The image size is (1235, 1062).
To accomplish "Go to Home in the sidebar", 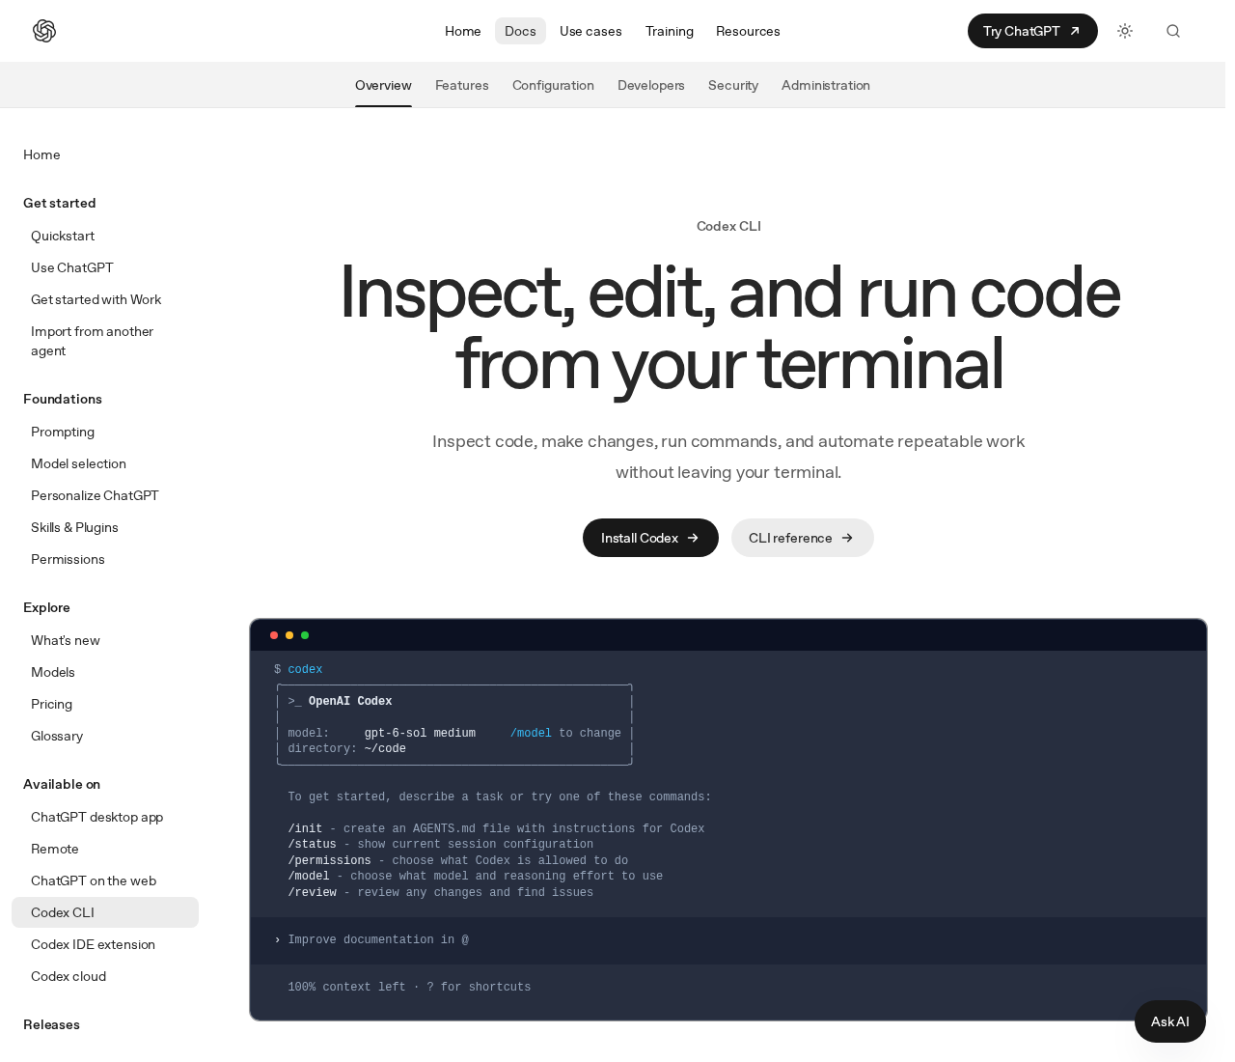I will (41, 154).
